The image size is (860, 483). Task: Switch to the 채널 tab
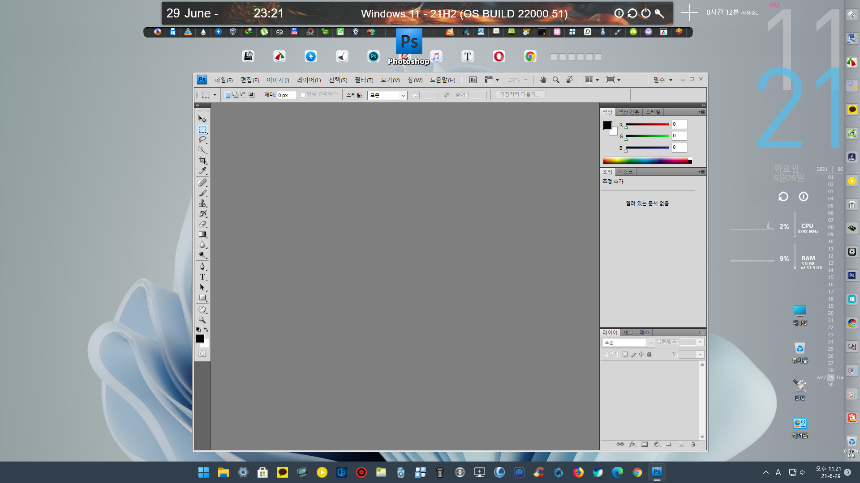(628, 333)
